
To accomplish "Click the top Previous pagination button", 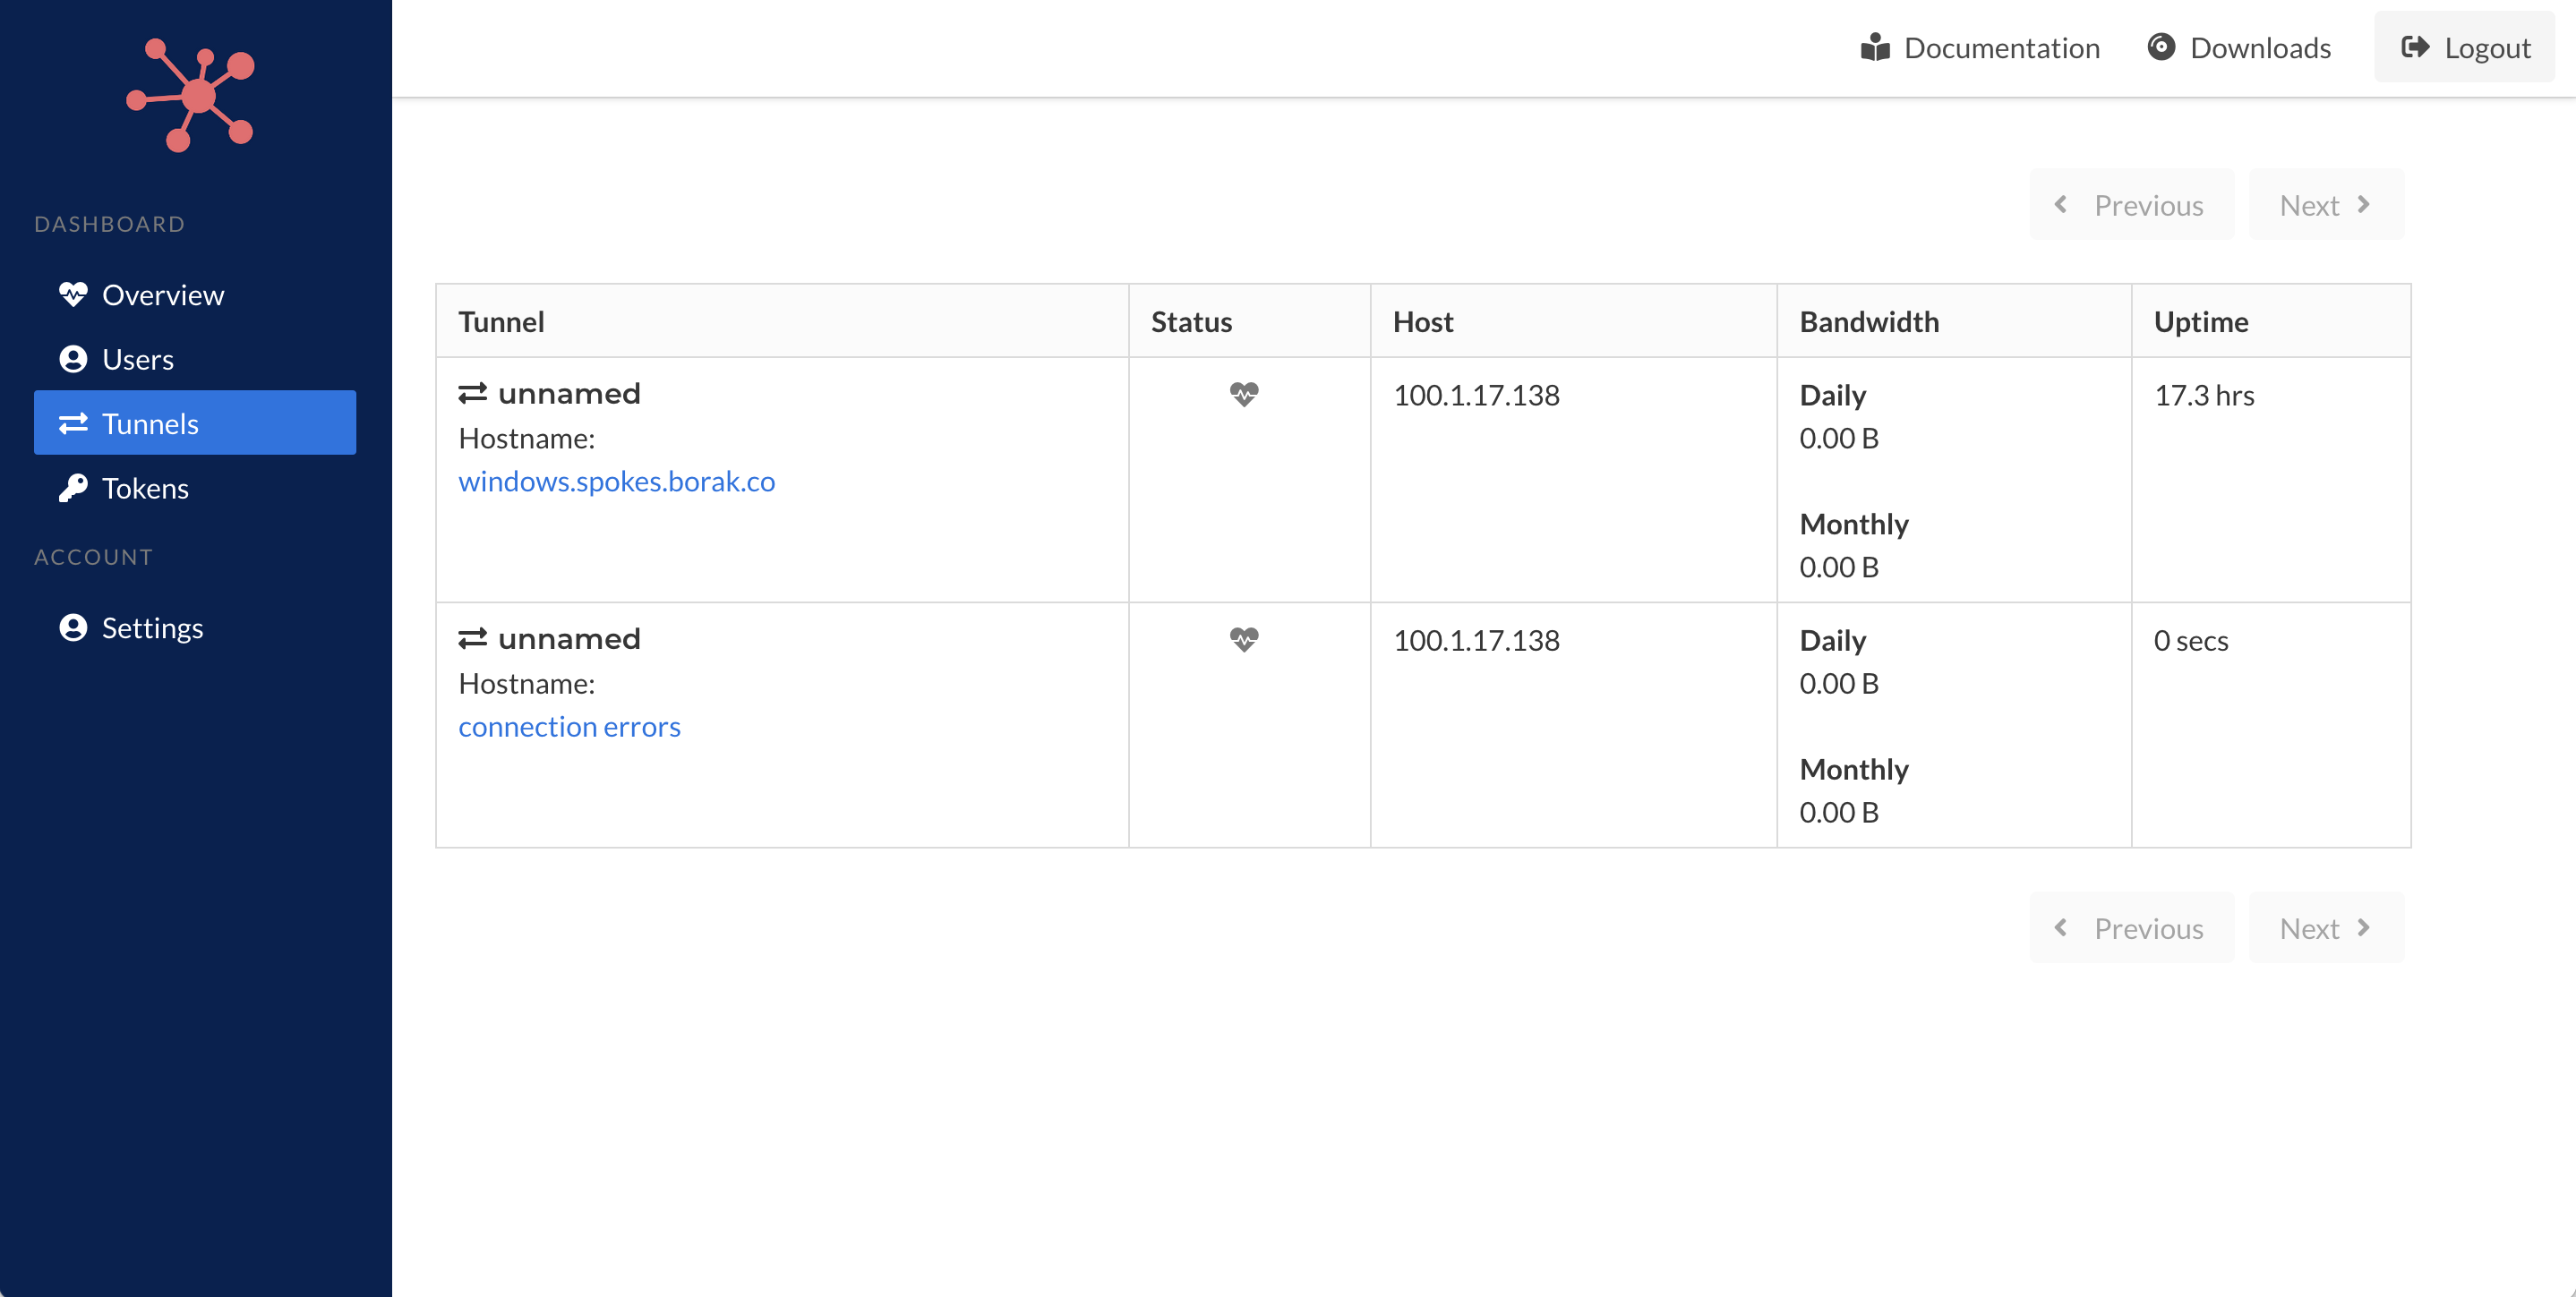I will point(2132,205).
